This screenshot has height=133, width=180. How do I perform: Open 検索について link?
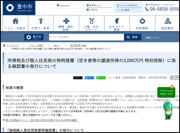(152, 38)
